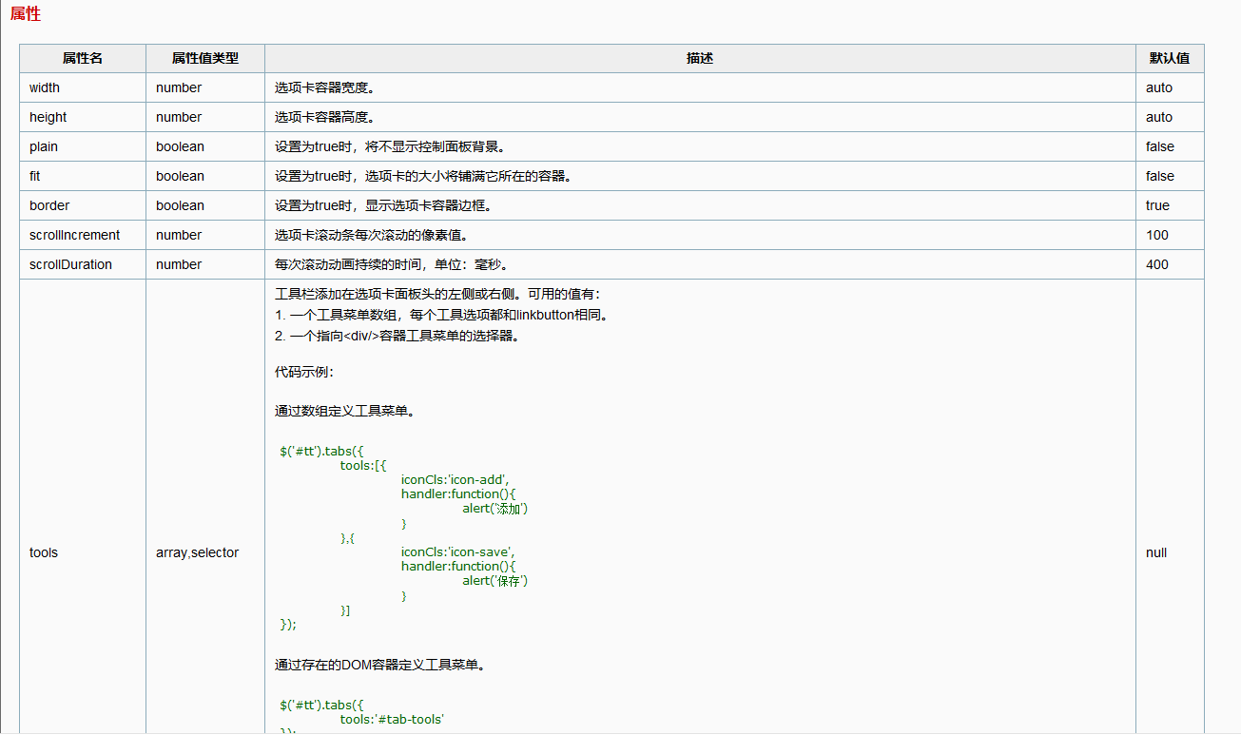
Task: Click the 默认值 column header
Action: (1169, 58)
